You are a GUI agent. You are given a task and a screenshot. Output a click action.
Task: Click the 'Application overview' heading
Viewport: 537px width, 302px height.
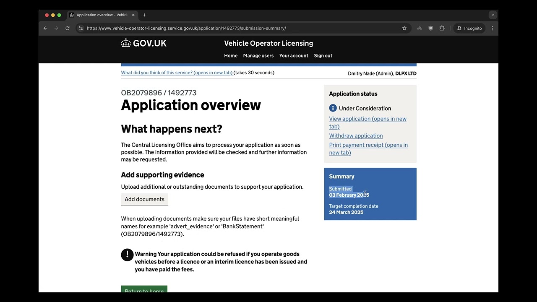tap(191, 105)
